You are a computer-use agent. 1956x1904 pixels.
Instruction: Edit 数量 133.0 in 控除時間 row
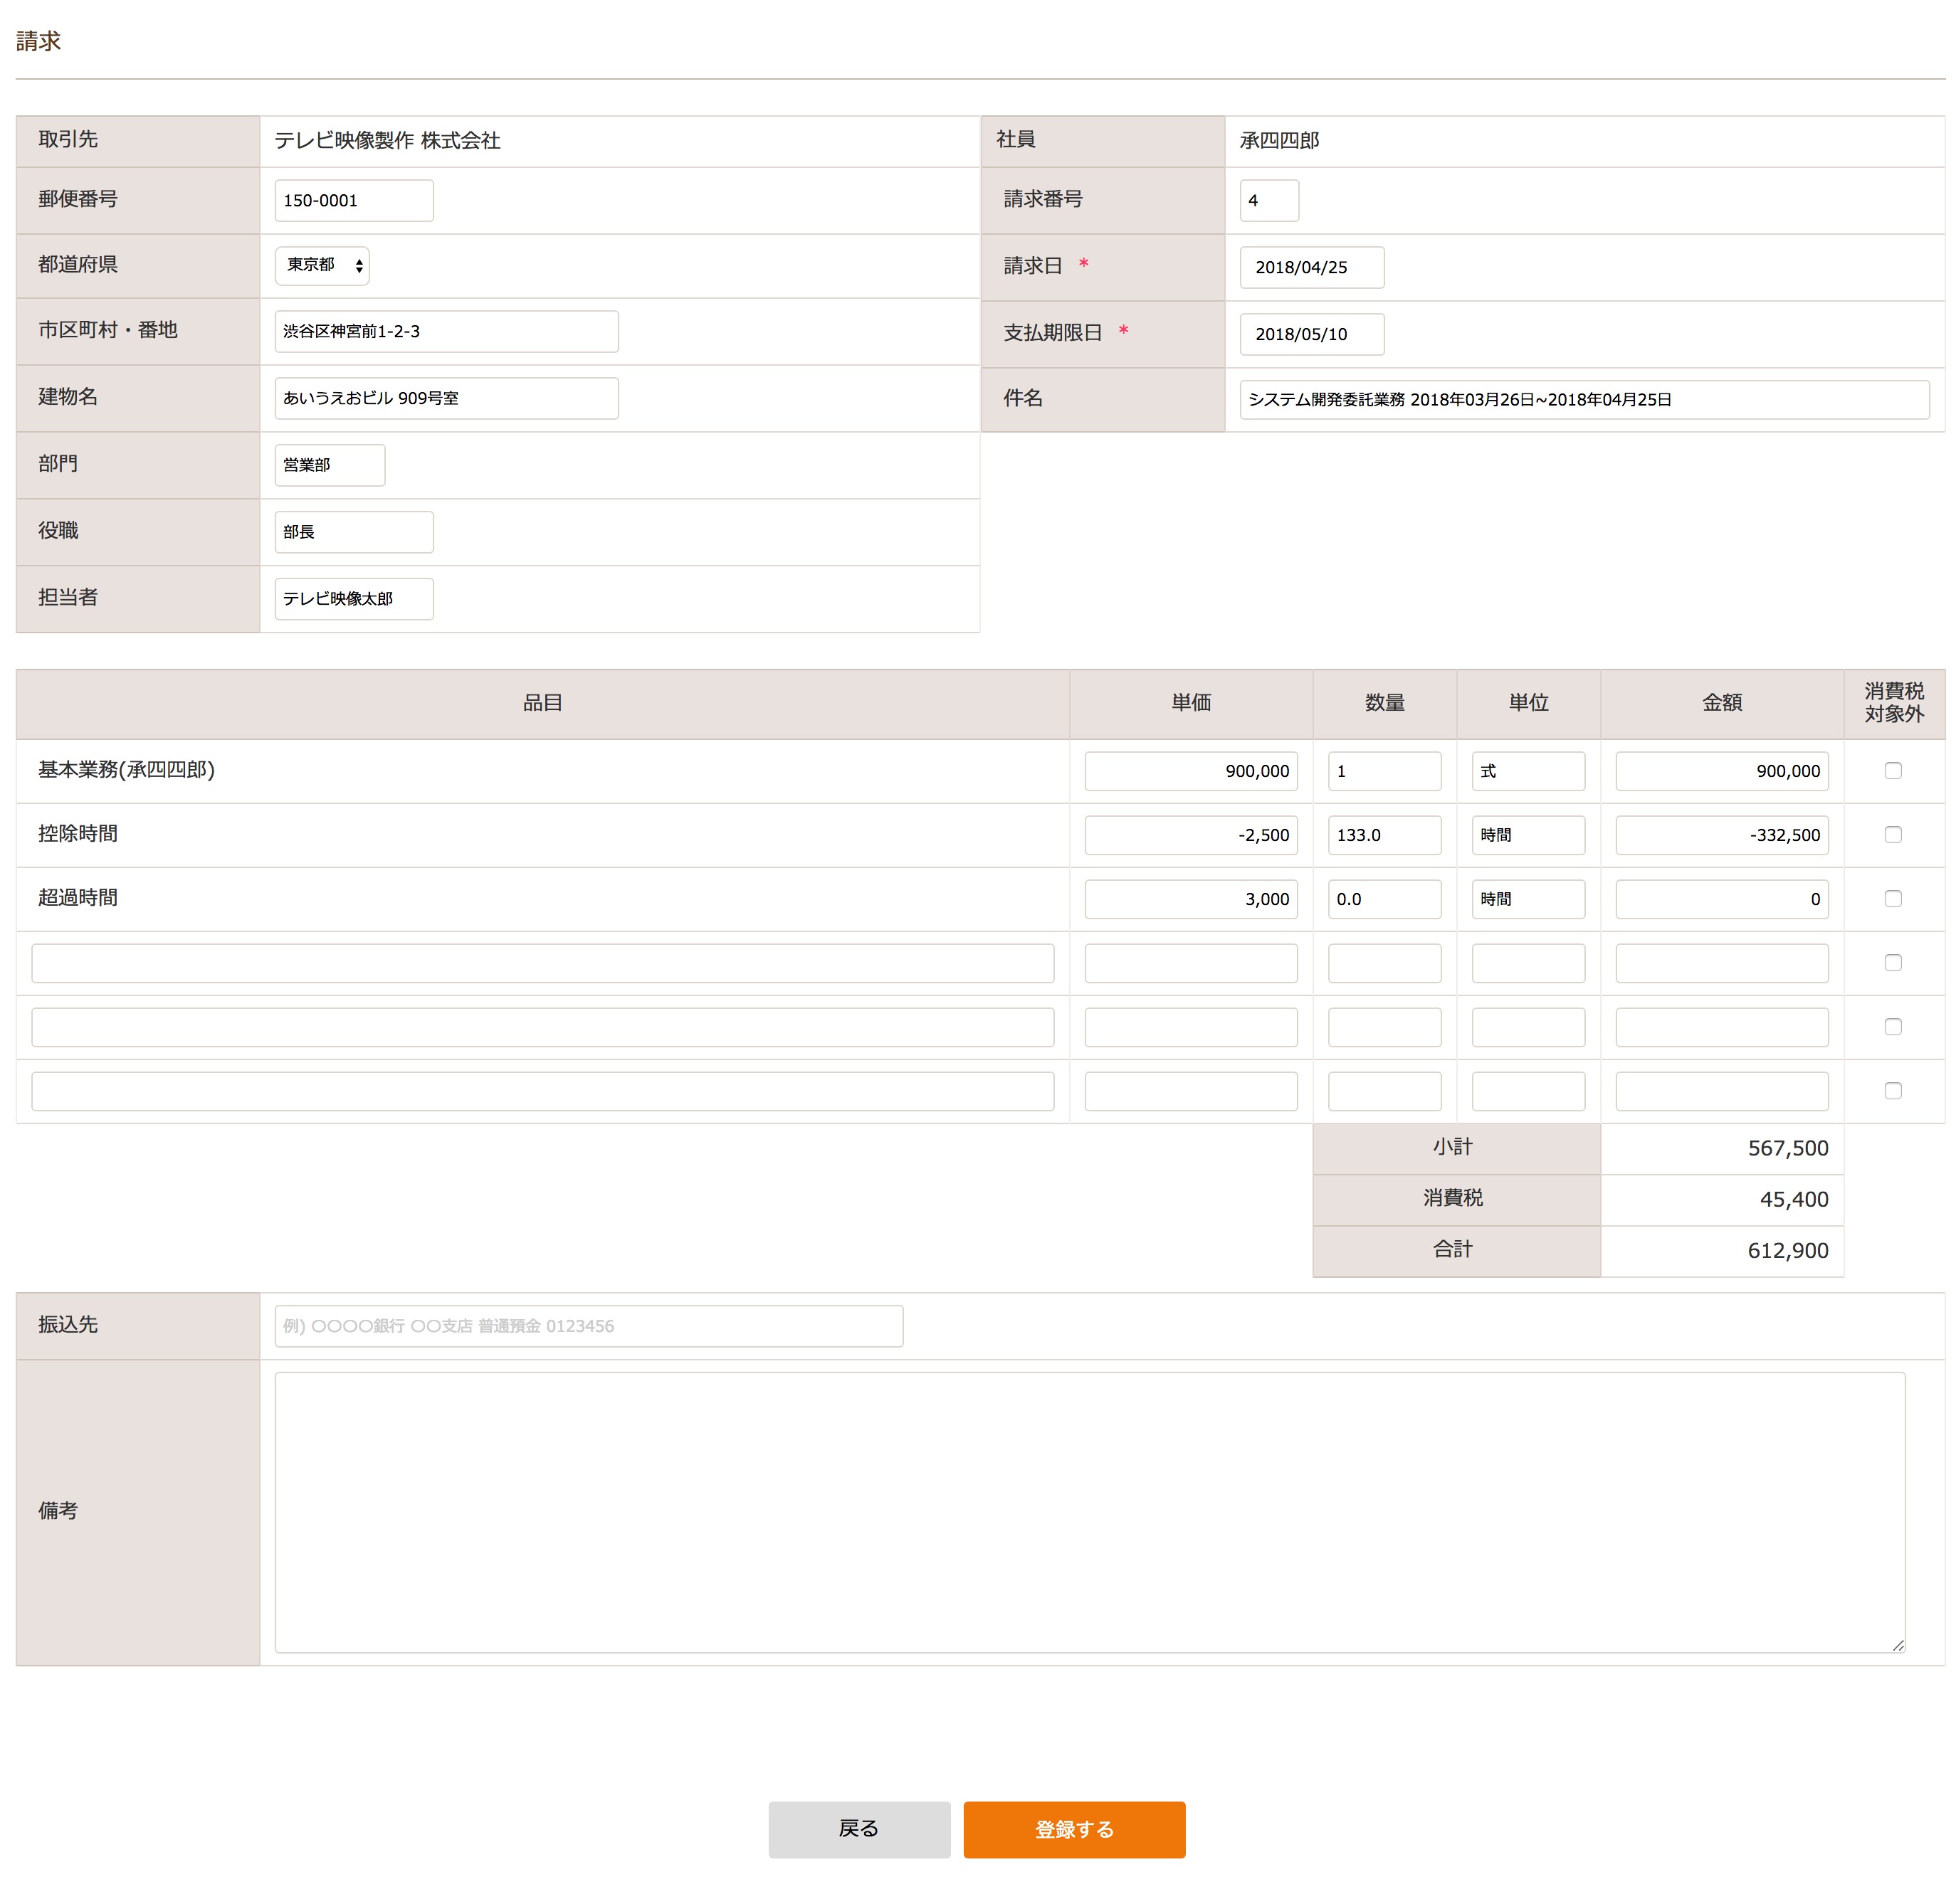[1384, 835]
